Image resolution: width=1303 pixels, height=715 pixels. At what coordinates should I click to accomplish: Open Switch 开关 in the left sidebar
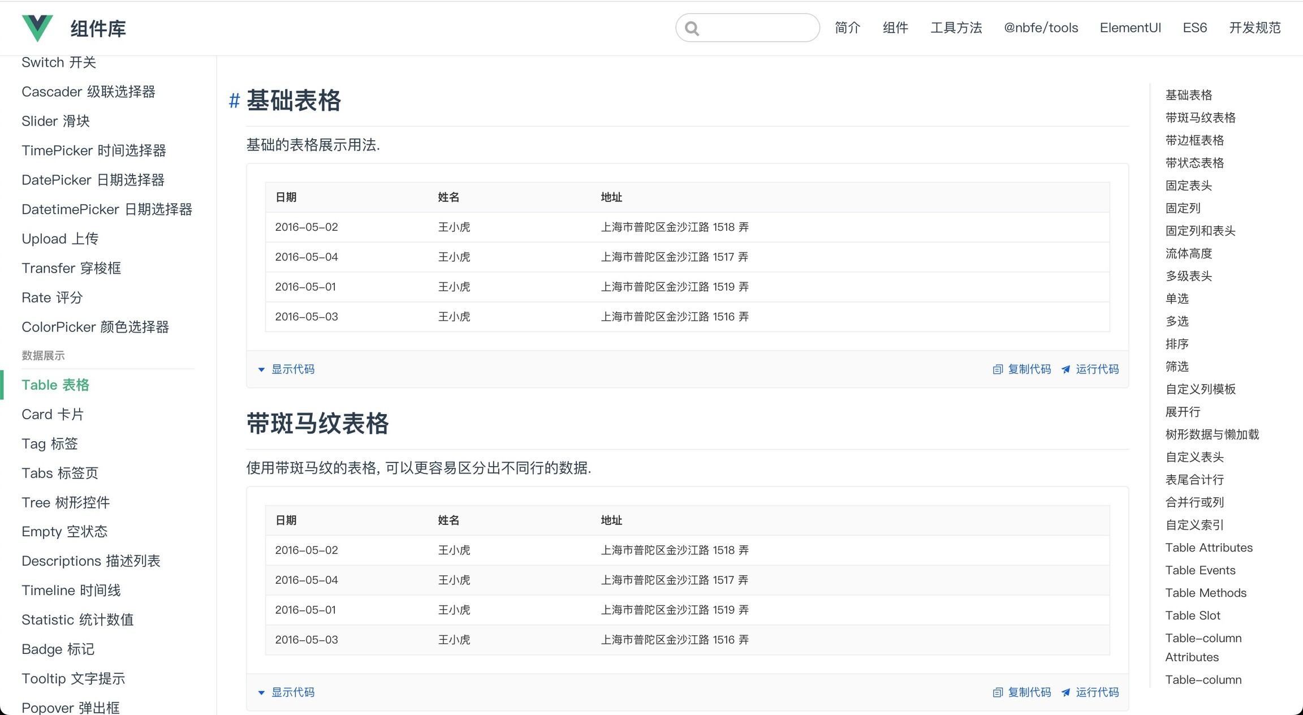pyautogui.click(x=59, y=62)
